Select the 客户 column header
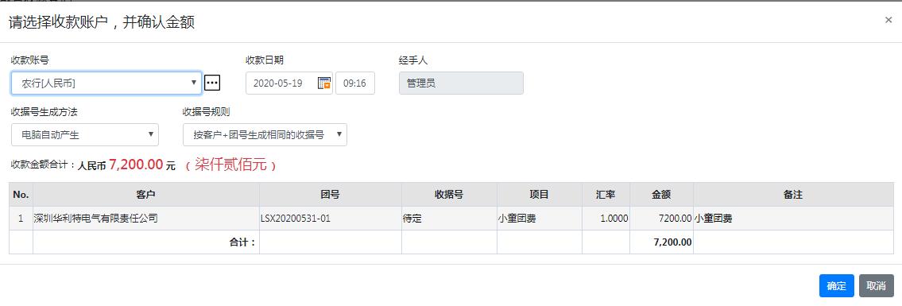The image size is (902, 306). tap(146, 195)
